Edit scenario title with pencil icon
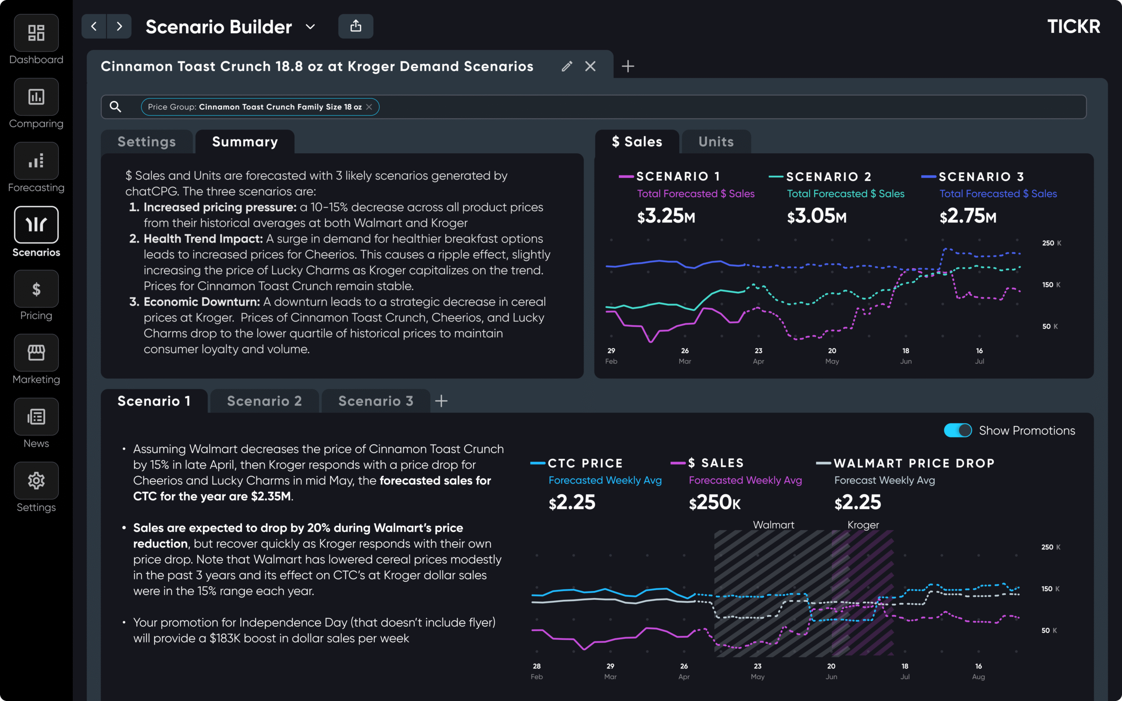This screenshot has height=701, width=1122. coord(567,66)
